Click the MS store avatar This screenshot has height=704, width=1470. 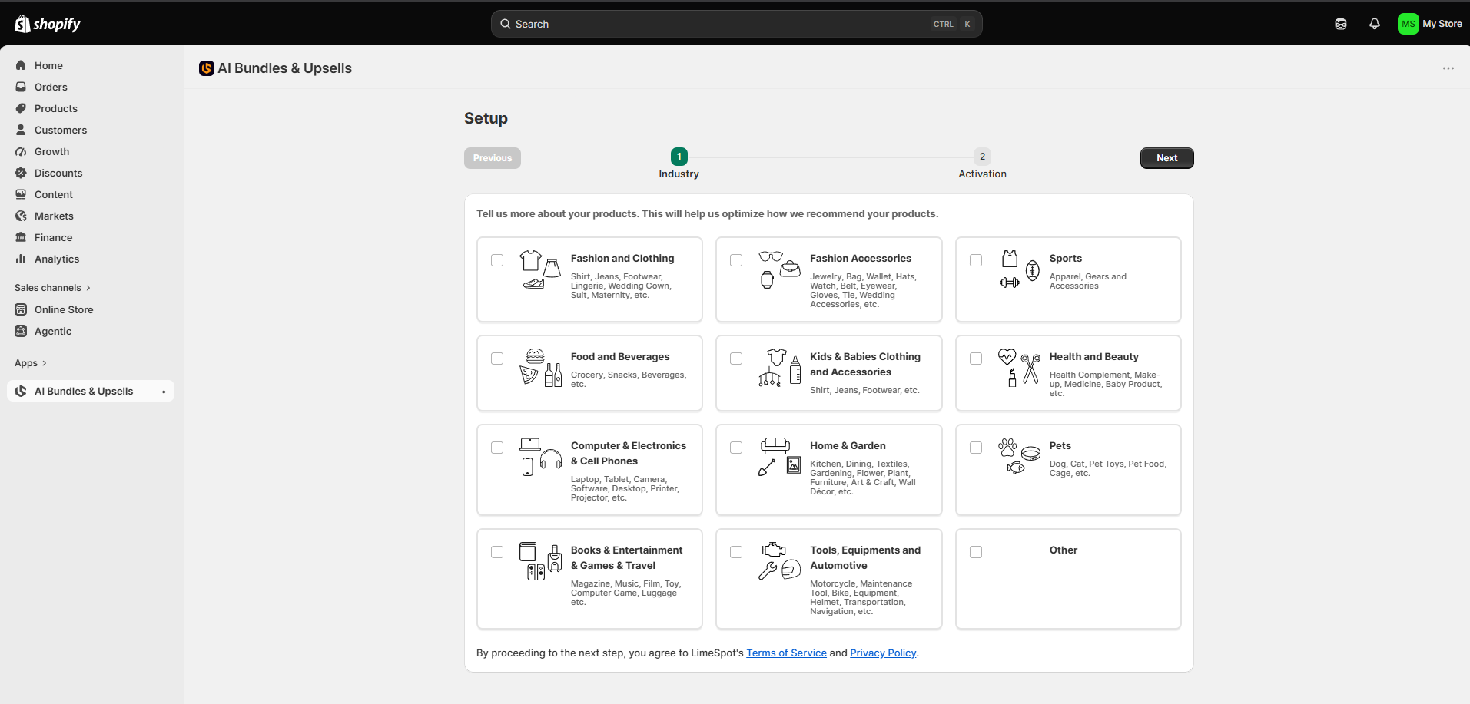coord(1408,24)
